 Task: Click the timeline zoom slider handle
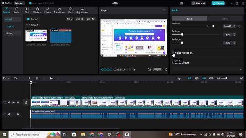pos(226,78)
